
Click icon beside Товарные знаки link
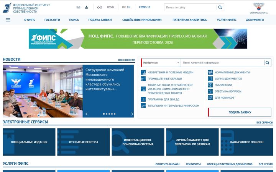point(143,89)
